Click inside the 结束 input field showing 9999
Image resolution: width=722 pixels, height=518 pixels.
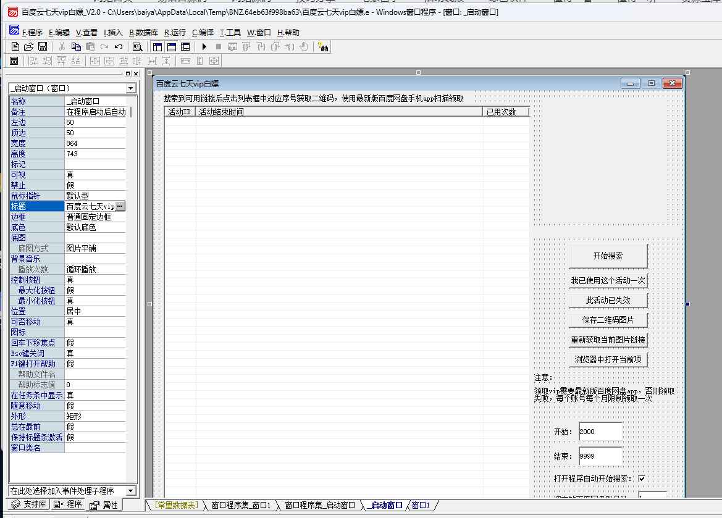point(599,456)
